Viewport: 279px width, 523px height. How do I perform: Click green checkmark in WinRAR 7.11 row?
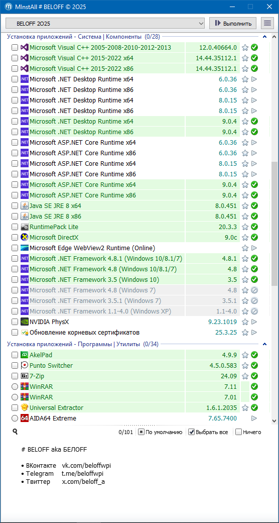point(254,386)
